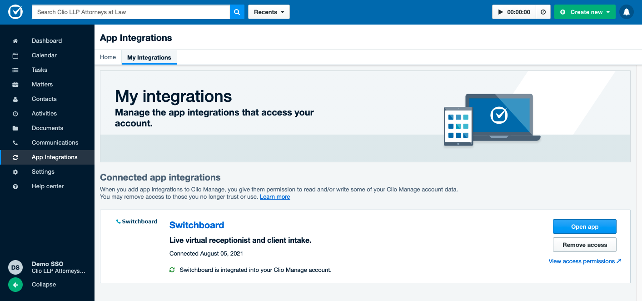
Task: Click the 'Connected app integrations' heading
Action: (160, 177)
